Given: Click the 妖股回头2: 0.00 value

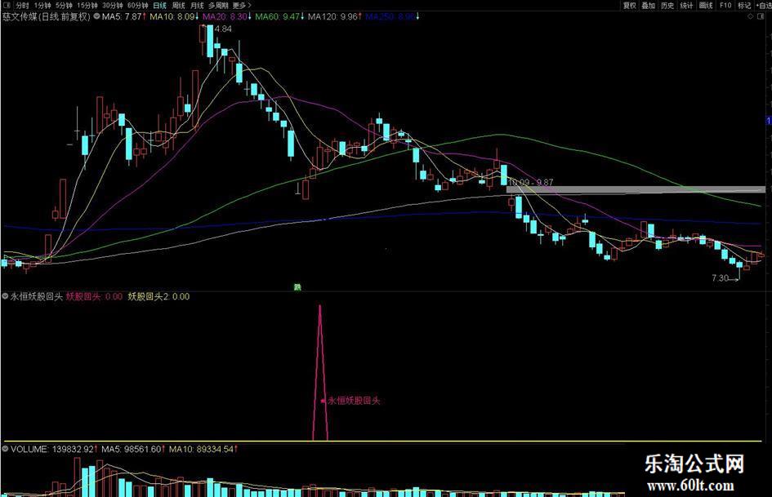Looking at the screenshot, I should pyautogui.click(x=158, y=296).
